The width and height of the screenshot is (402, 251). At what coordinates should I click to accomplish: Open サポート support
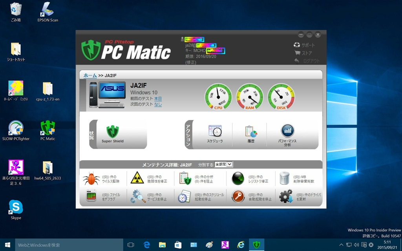[x=304, y=45]
